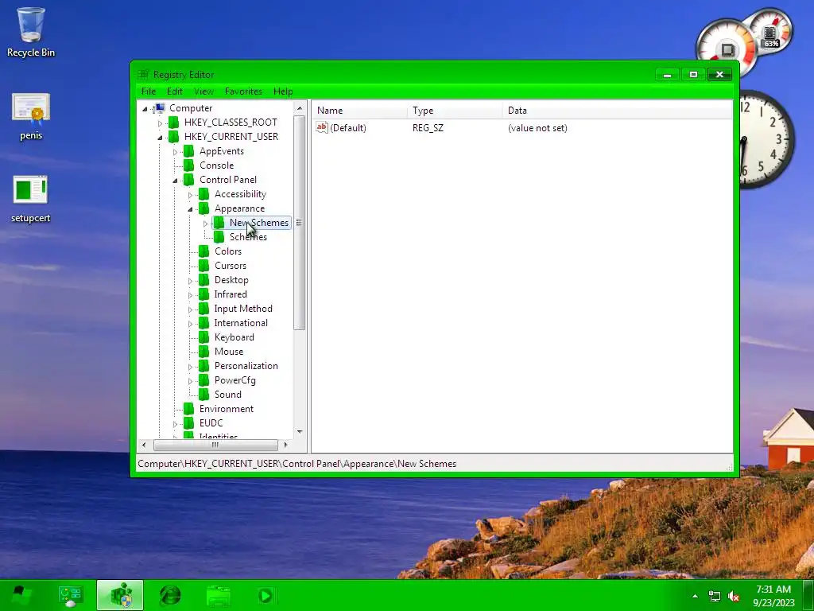Select the Personalization key label

coord(246,366)
